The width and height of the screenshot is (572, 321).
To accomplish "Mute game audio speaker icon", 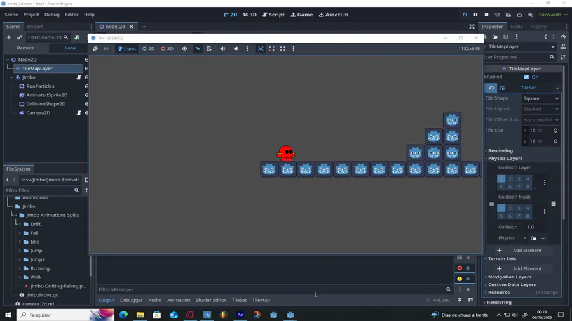I will pyautogui.click(x=222, y=48).
